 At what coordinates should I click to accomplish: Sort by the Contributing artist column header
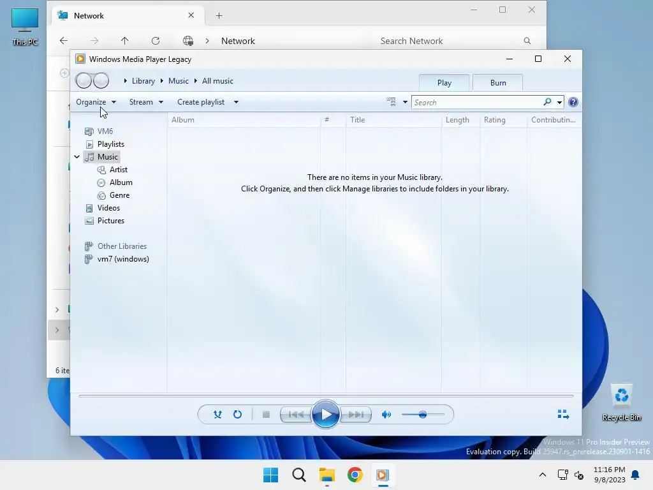[x=554, y=120]
